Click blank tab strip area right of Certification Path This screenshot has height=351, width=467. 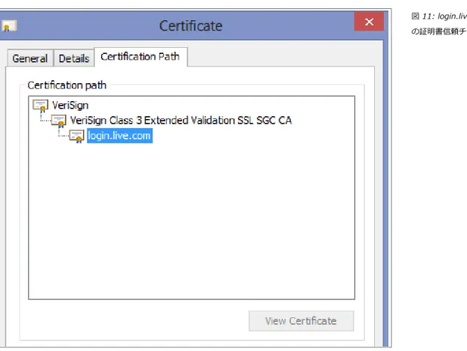pyautogui.click(x=281, y=57)
